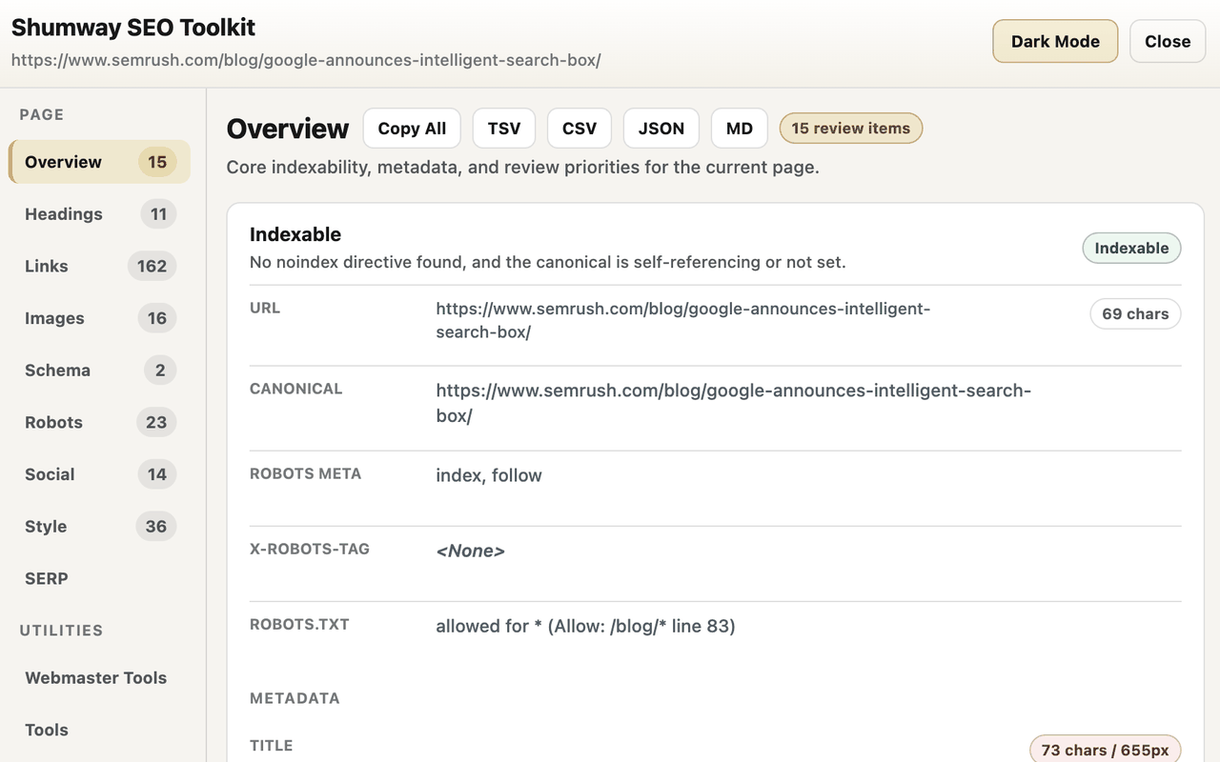Click the Links count badge 162

point(152,267)
